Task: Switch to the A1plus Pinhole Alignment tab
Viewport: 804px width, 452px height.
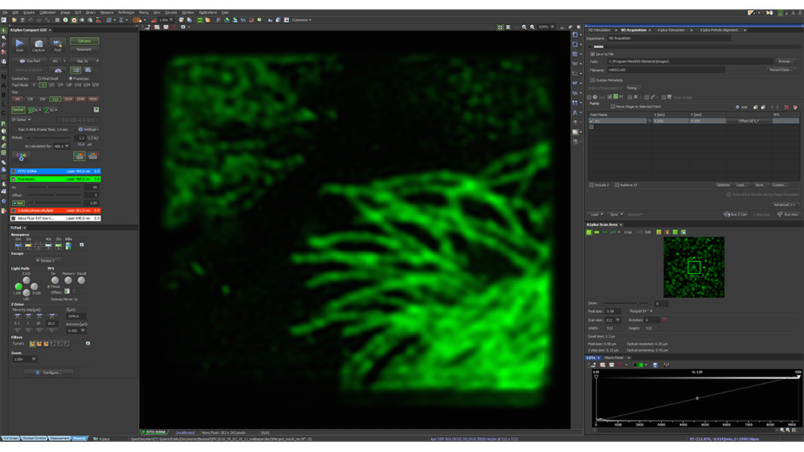Action: pos(719,31)
